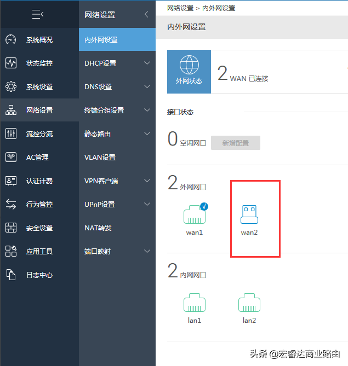Open 应用工具 in the main sidebar
Viewport: 348px width, 366px height.
(x=39, y=252)
